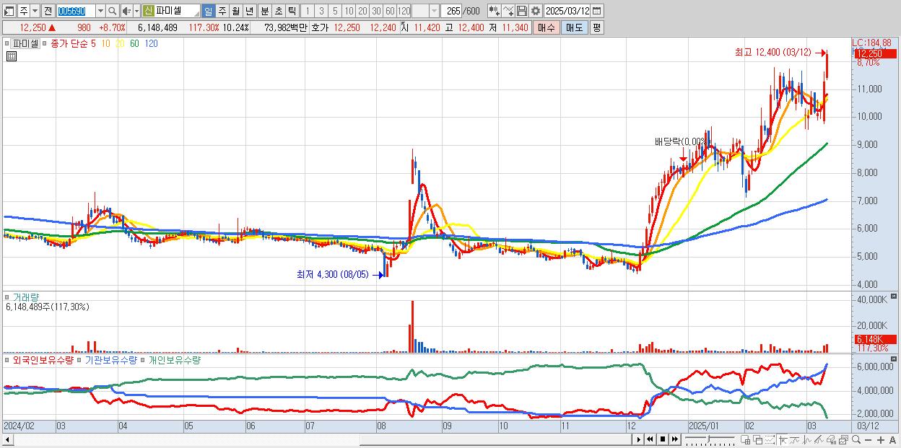Viewport: 901px width, 448px height.
Task: Click the add line indicator icon
Action: click(x=508, y=11)
